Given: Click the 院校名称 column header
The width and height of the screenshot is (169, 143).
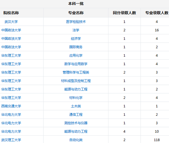Looking at the screenshot, I should pyautogui.click(x=11, y=13).
